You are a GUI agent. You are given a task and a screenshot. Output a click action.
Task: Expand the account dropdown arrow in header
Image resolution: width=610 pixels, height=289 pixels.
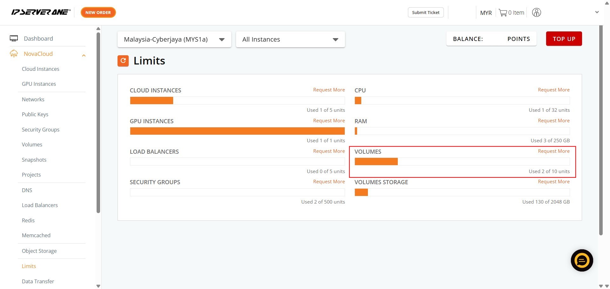click(x=597, y=12)
